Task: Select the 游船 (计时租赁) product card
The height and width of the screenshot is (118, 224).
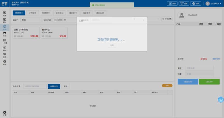Action: 26,33
